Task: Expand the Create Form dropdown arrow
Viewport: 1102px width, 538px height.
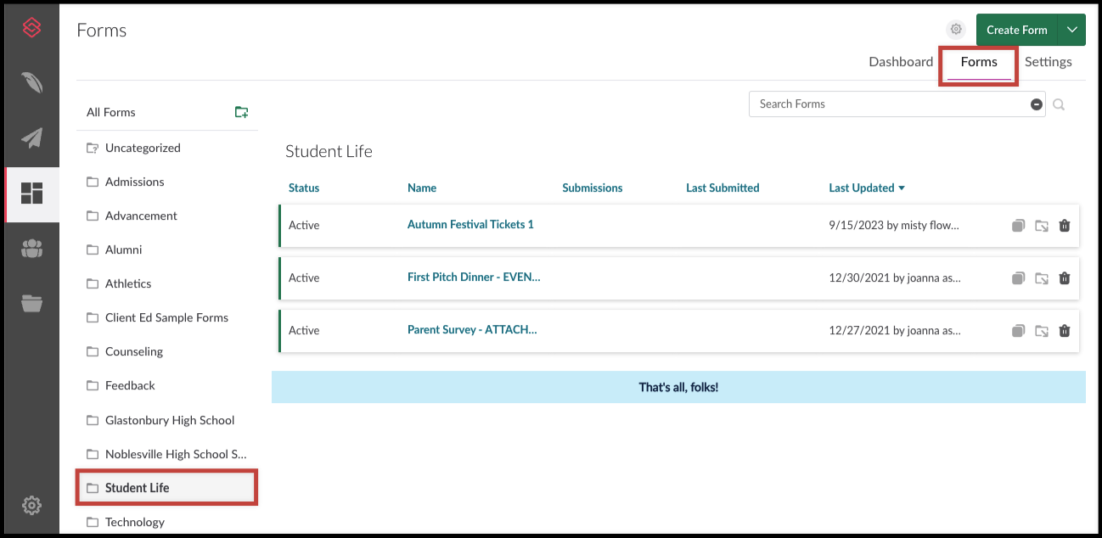Action: [x=1072, y=30]
